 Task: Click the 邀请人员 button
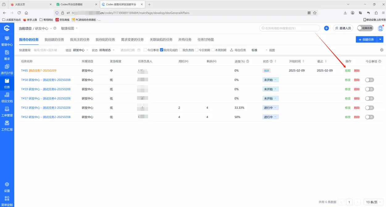343,28
